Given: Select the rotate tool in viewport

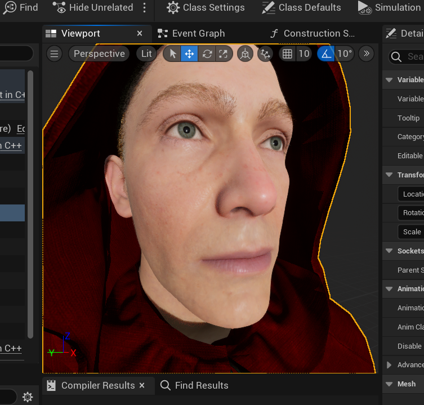Looking at the screenshot, I should pos(207,54).
